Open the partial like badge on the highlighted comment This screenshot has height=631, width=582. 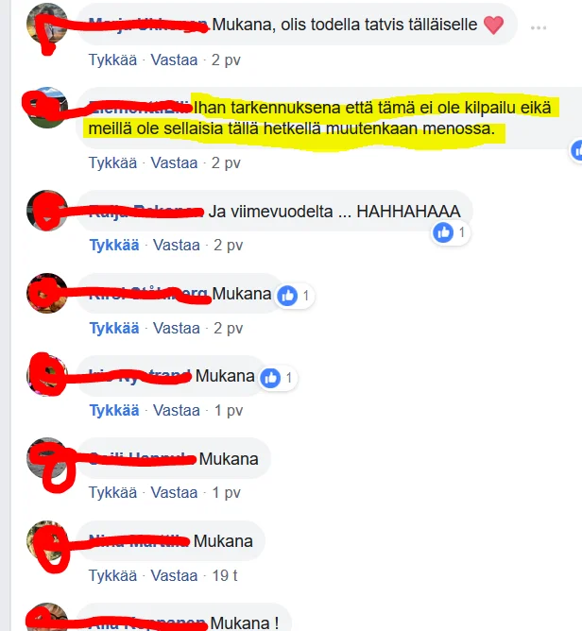[x=576, y=150]
